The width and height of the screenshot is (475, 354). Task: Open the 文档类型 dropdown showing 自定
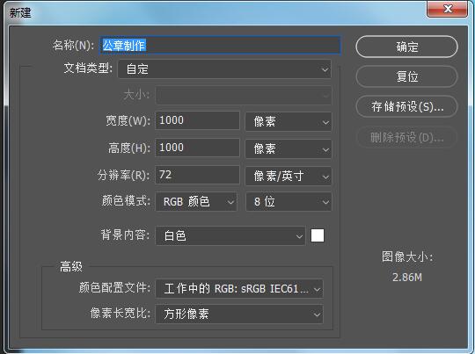point(224,69)
